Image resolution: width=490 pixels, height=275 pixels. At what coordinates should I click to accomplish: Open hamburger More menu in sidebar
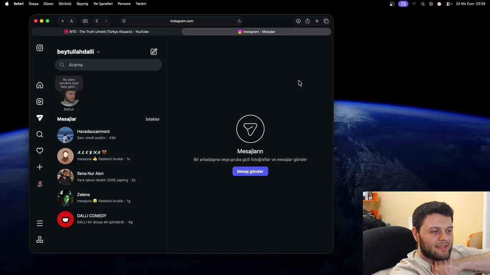pos(40,223)
